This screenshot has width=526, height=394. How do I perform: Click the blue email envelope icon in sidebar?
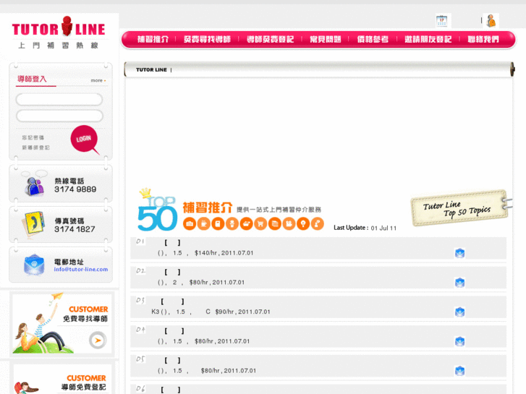[34, 265]
